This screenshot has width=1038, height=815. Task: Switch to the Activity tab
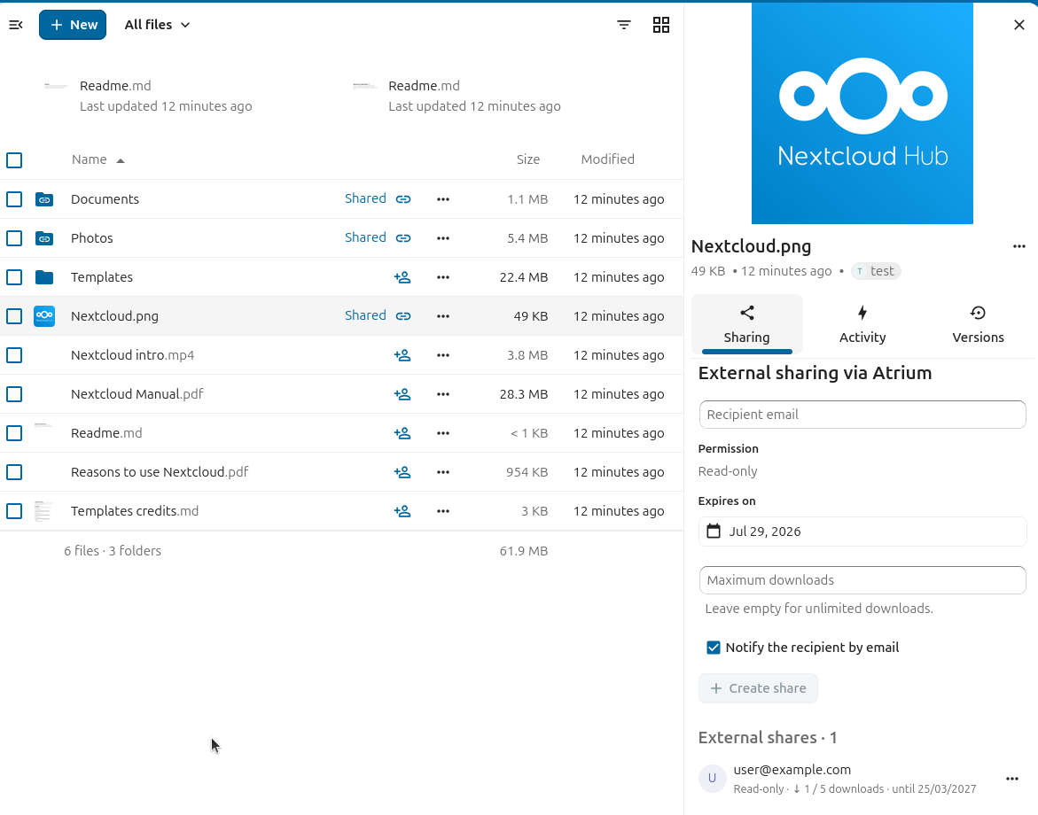pyautogui.click(x=862, y=324)
